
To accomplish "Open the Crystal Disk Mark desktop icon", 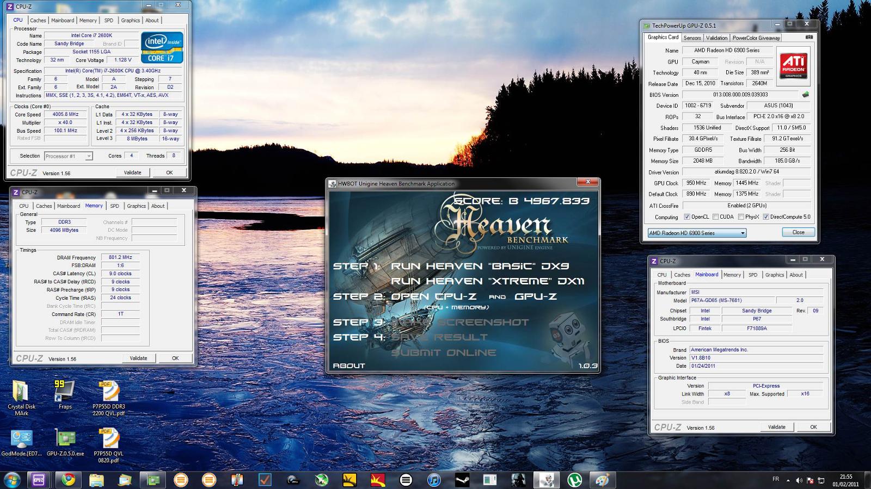I will 21,398.
